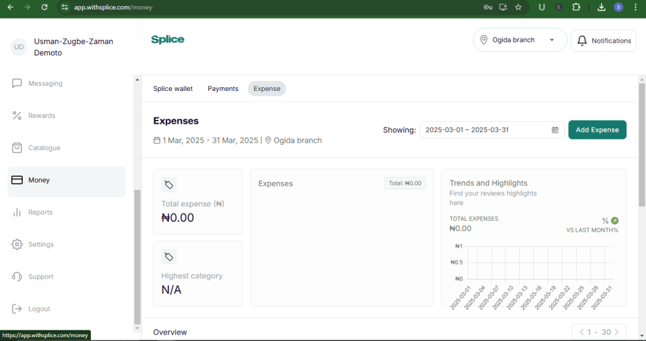Open the calendar icon in date range field
This screenshot has height=341, width=646.
point(555,130)
